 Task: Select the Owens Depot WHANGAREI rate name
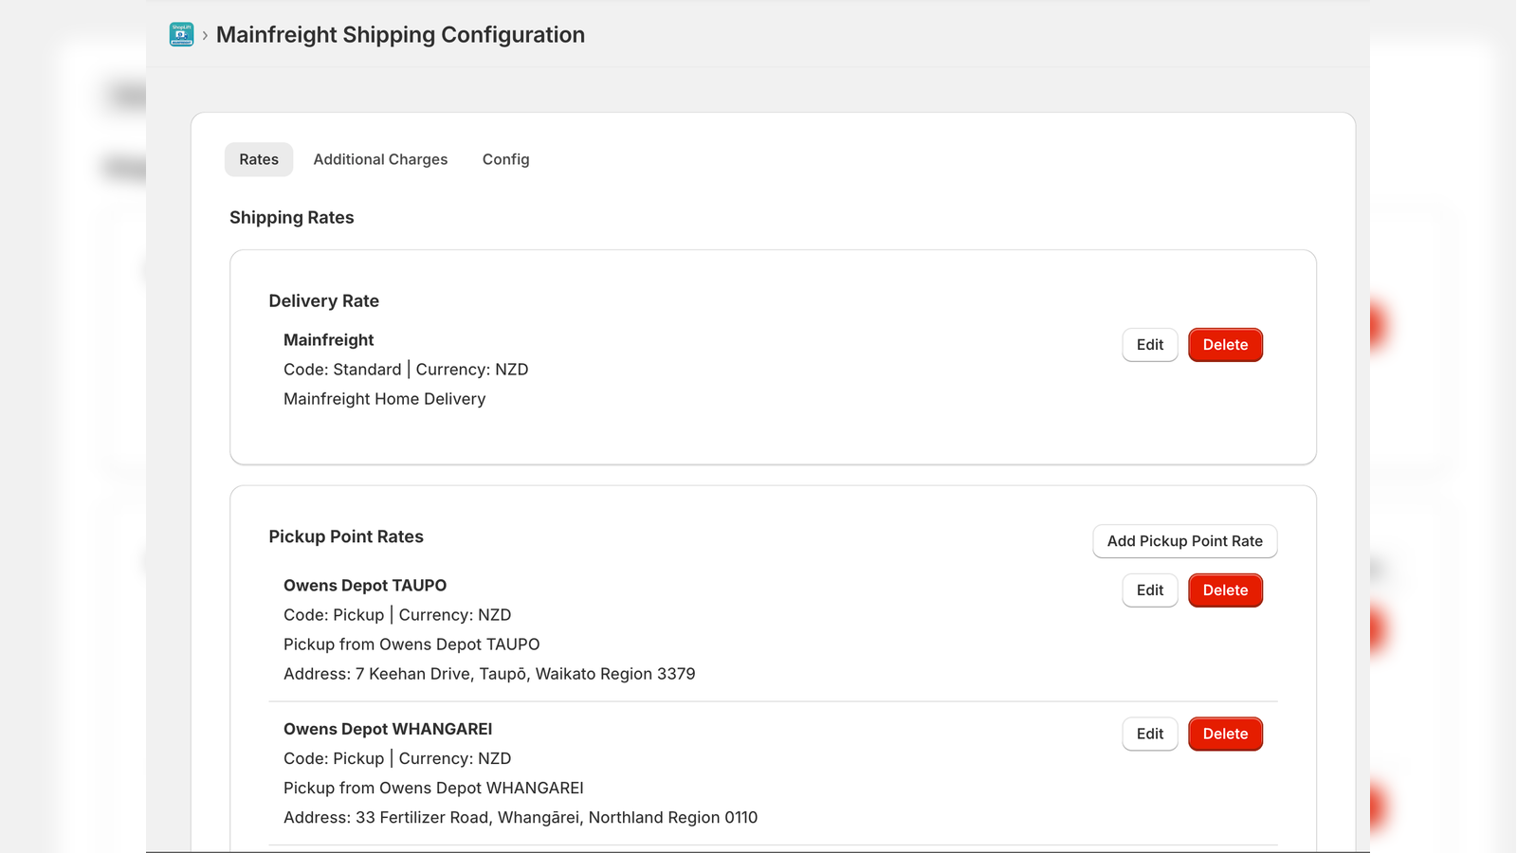pos(387,729)
